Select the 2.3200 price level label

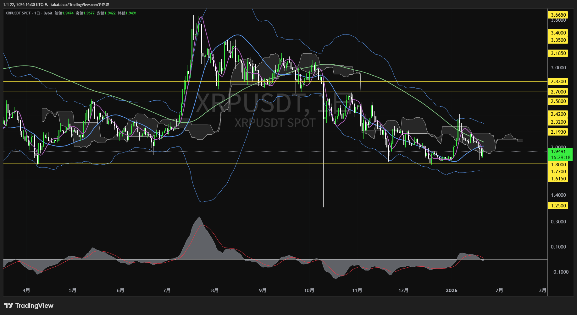tap(558, 122)
